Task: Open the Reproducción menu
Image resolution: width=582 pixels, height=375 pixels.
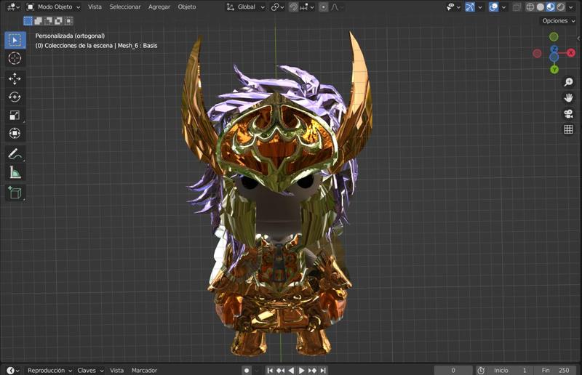Action: 49,370
